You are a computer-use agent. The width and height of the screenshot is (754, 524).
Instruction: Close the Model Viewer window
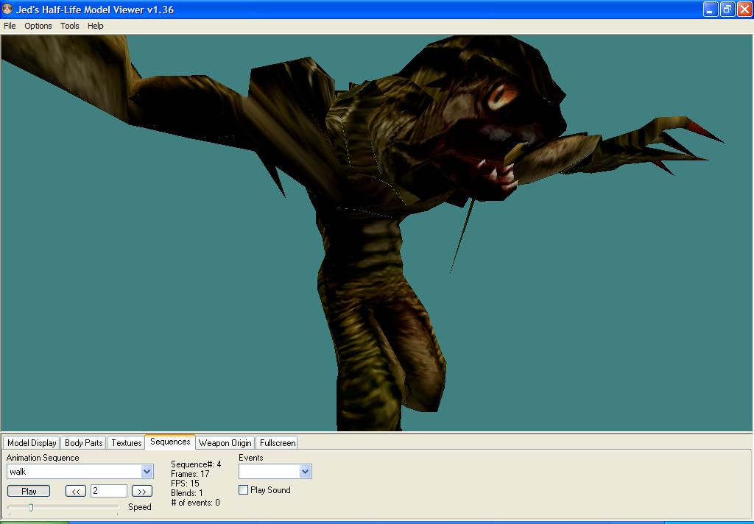744,9
